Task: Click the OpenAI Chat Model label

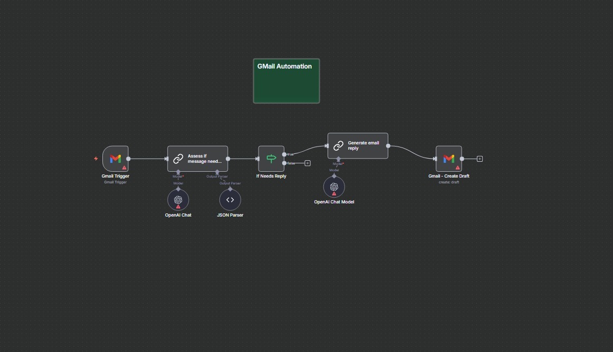Action: (334, 202)
